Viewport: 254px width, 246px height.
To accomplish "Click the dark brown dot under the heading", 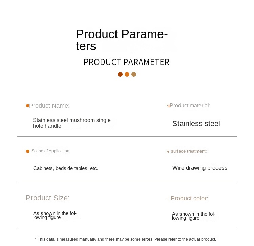I will (120, 74).
